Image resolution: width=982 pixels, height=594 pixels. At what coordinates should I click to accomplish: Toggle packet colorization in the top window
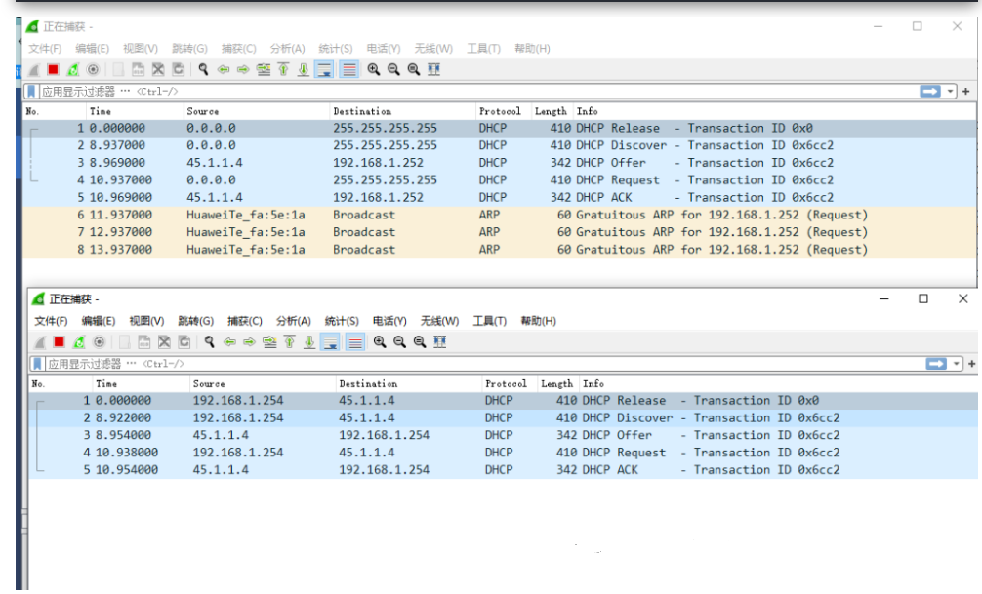349,69
